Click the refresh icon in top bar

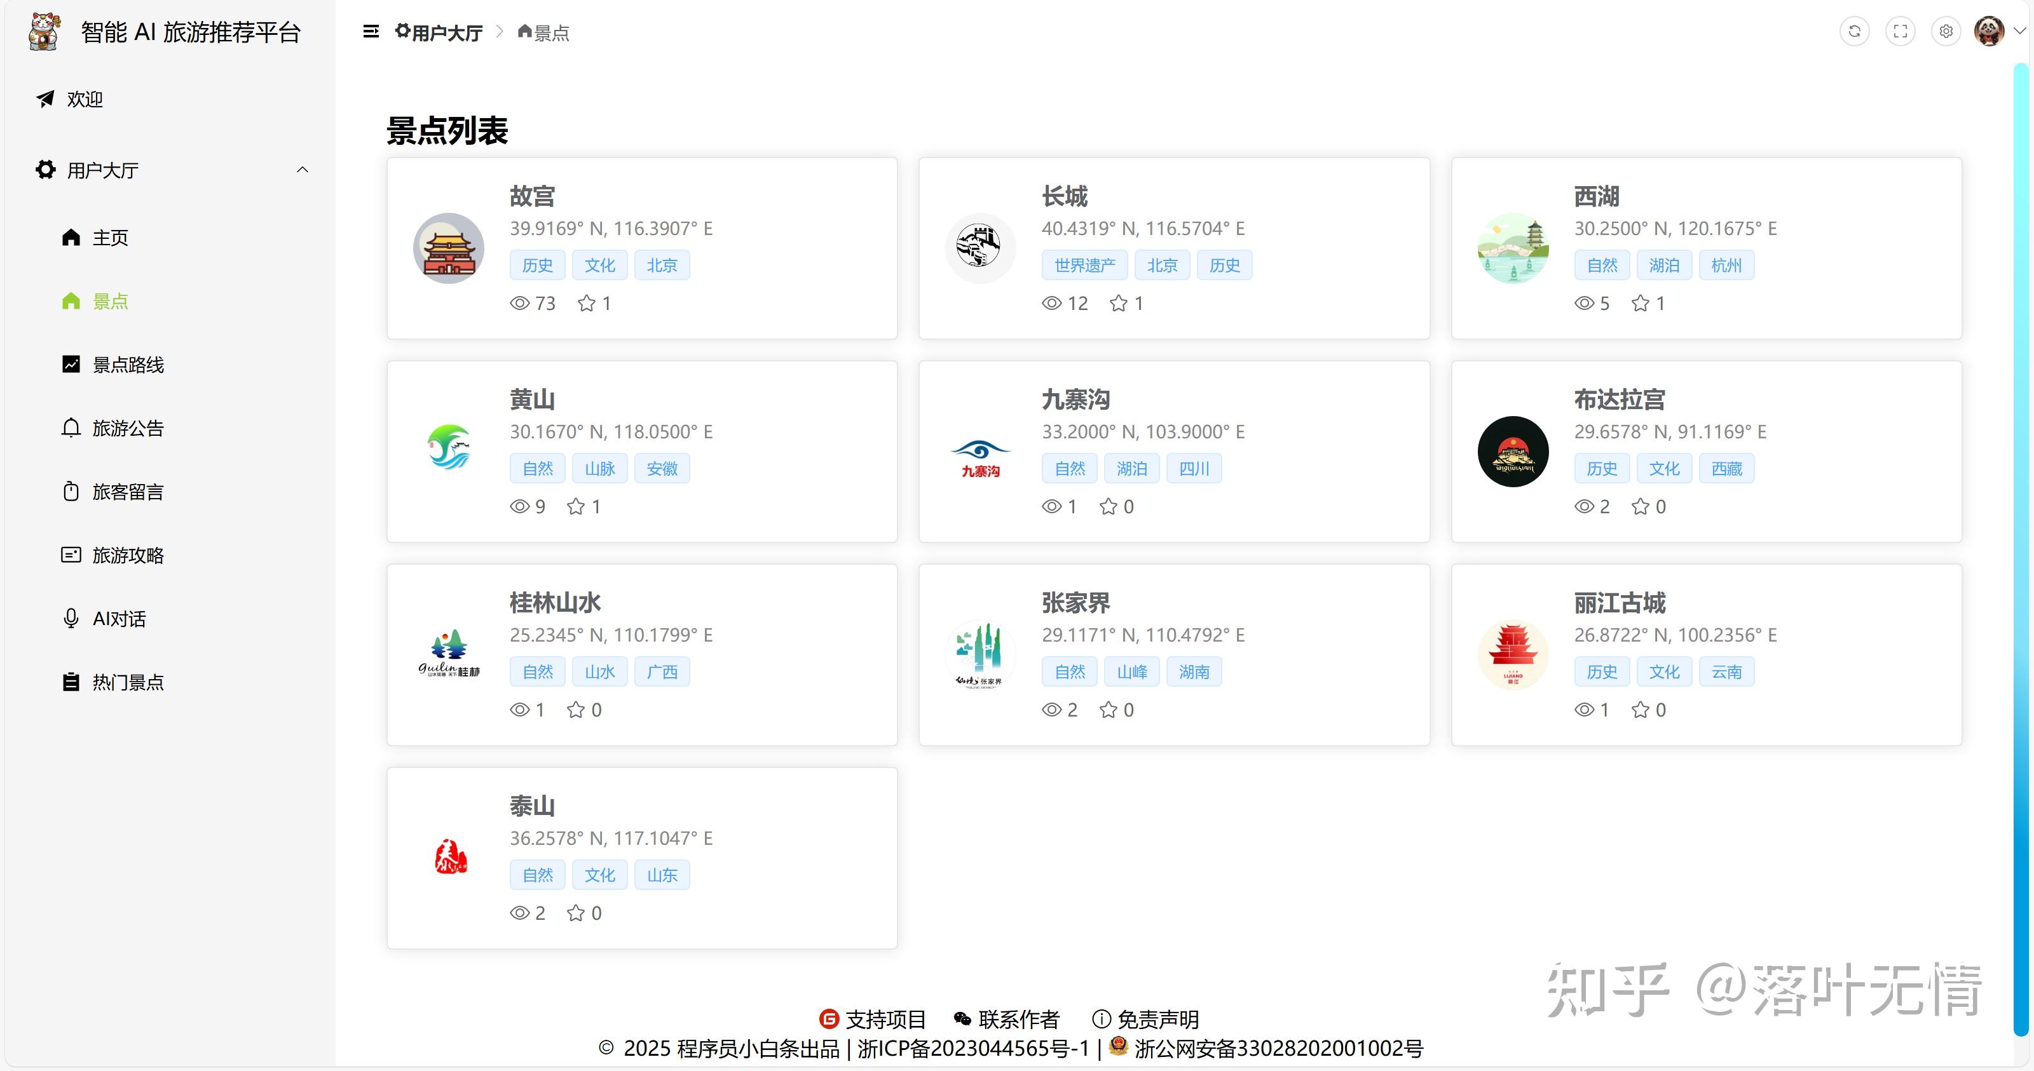click(x=1855, y=30)
